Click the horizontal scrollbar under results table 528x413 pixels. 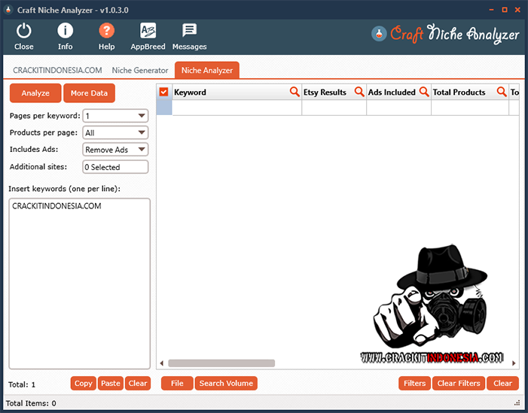point(221,363)
